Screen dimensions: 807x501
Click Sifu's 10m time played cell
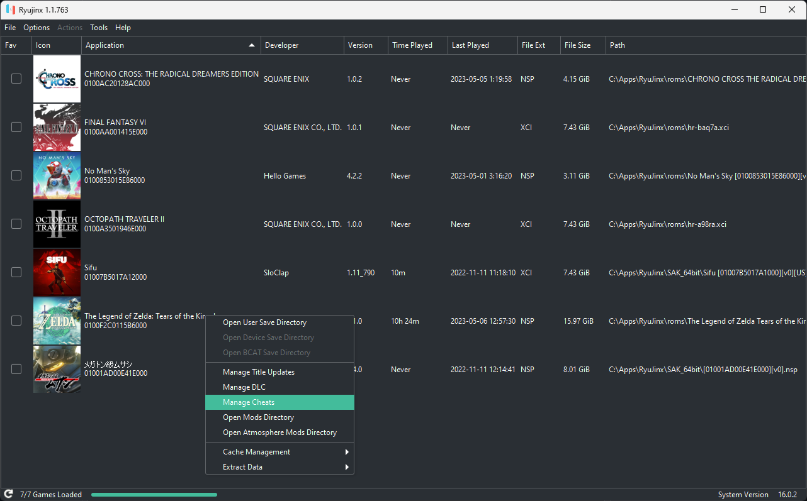click(x=398, y=273)
